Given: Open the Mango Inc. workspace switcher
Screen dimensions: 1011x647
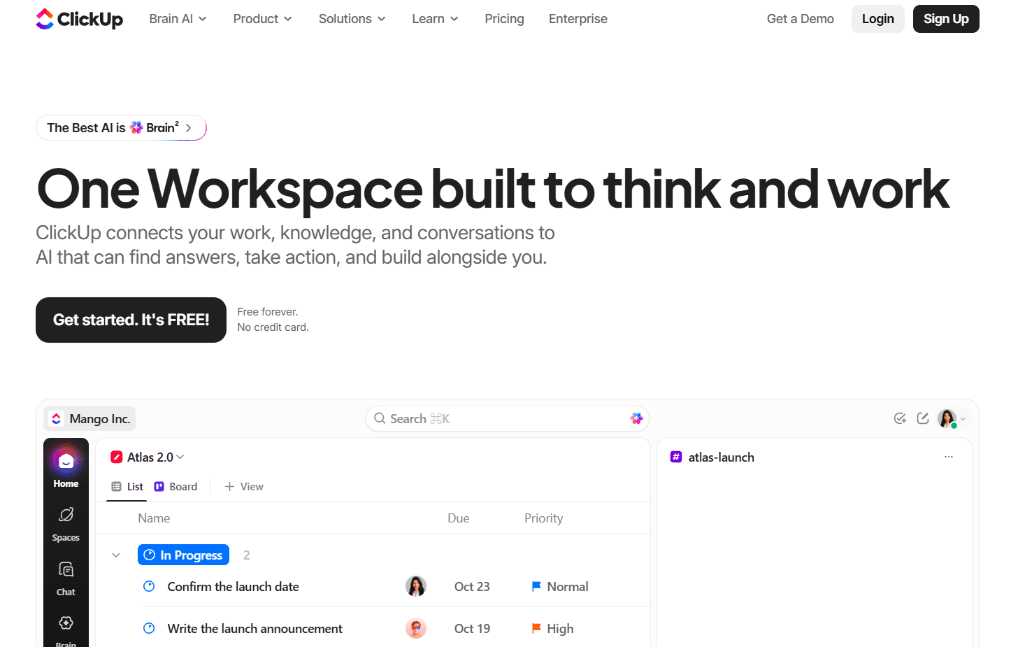Looking at the screenshot, I should (x=89, y=418).
